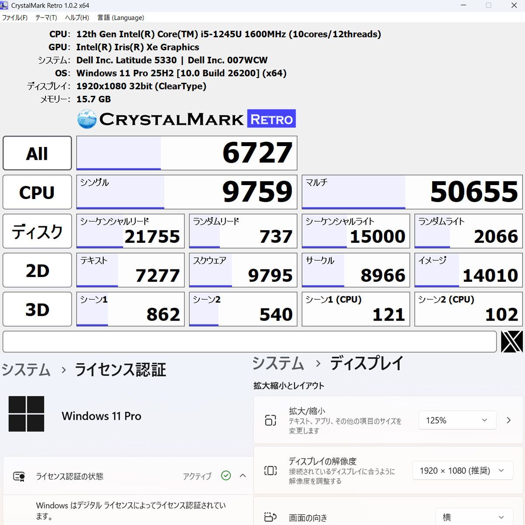
Task: Click the empty comment text field
Action: click(x=250, y=342)
